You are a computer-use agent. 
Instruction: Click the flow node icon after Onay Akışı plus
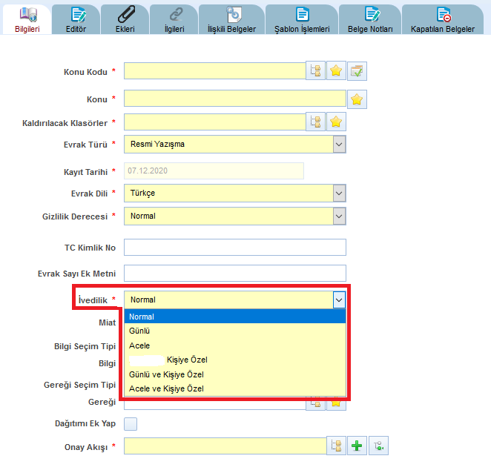click(x=378, y=446)
